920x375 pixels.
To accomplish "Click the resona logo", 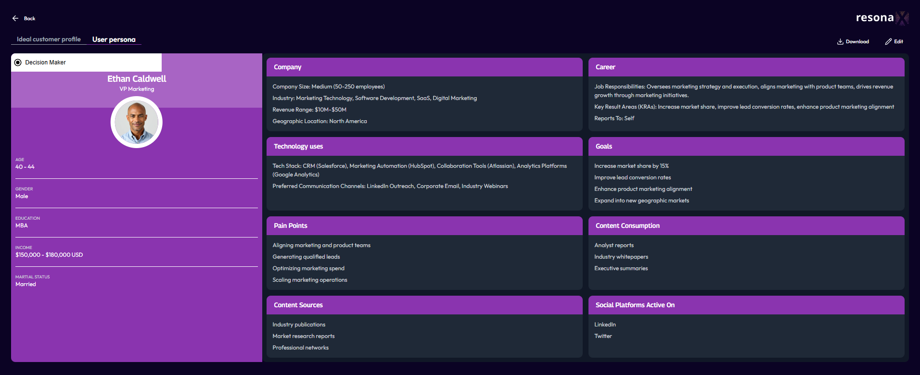I will (882, 18).
